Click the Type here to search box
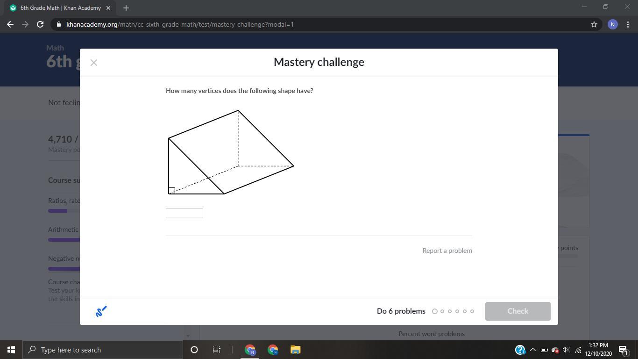 pyautogui.click(x=103, y=350)
